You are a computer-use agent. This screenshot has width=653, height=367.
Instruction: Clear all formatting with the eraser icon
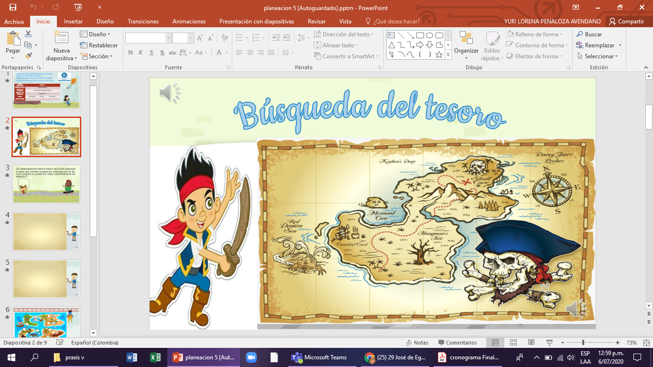click(x=225, y=38)
